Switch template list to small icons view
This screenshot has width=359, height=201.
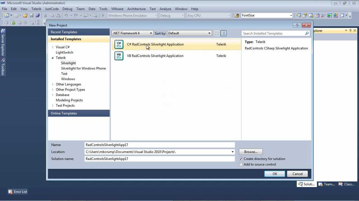217,33
